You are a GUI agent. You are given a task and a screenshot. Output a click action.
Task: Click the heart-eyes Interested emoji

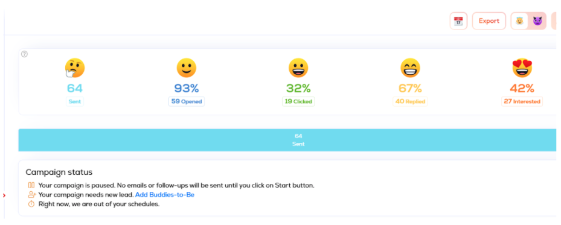pyautogui.click(x=522, y=68)
